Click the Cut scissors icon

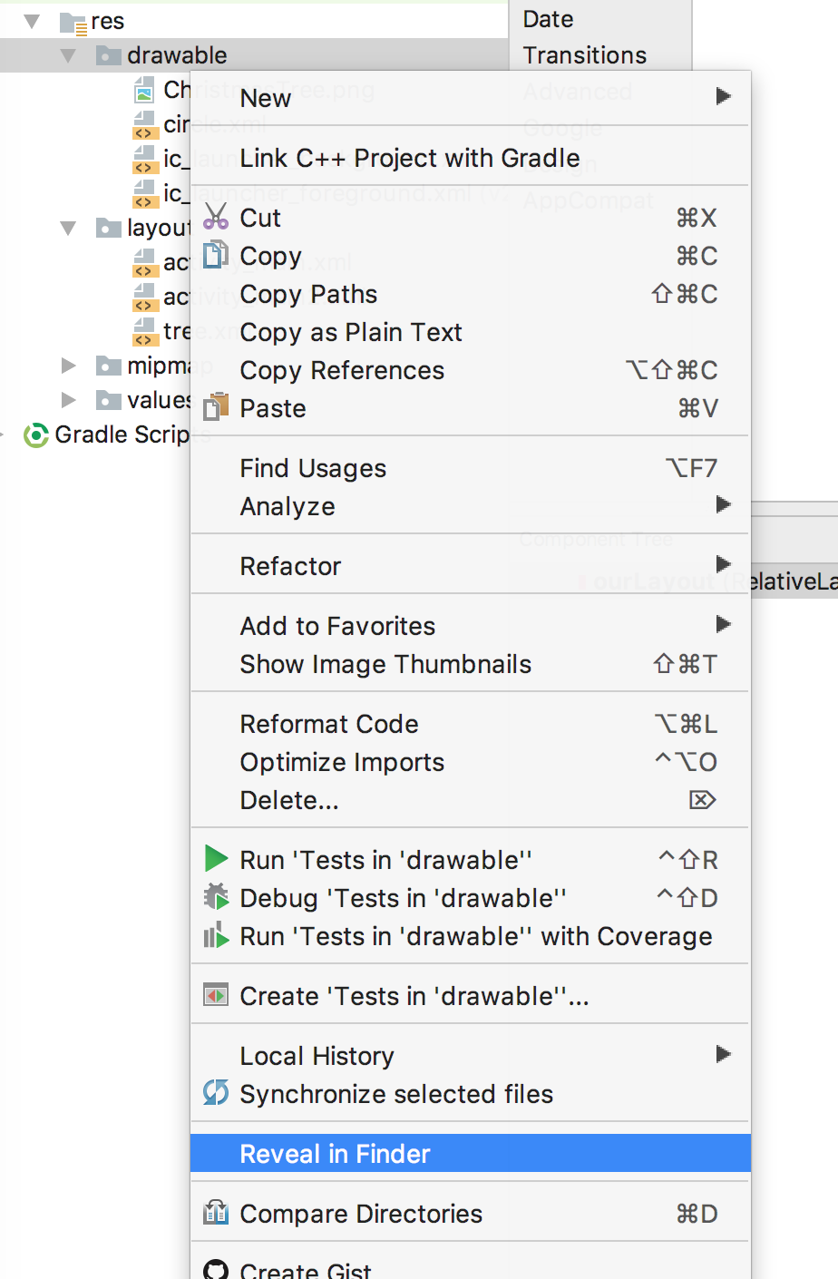pyautogui.click(x=216, y=217)
